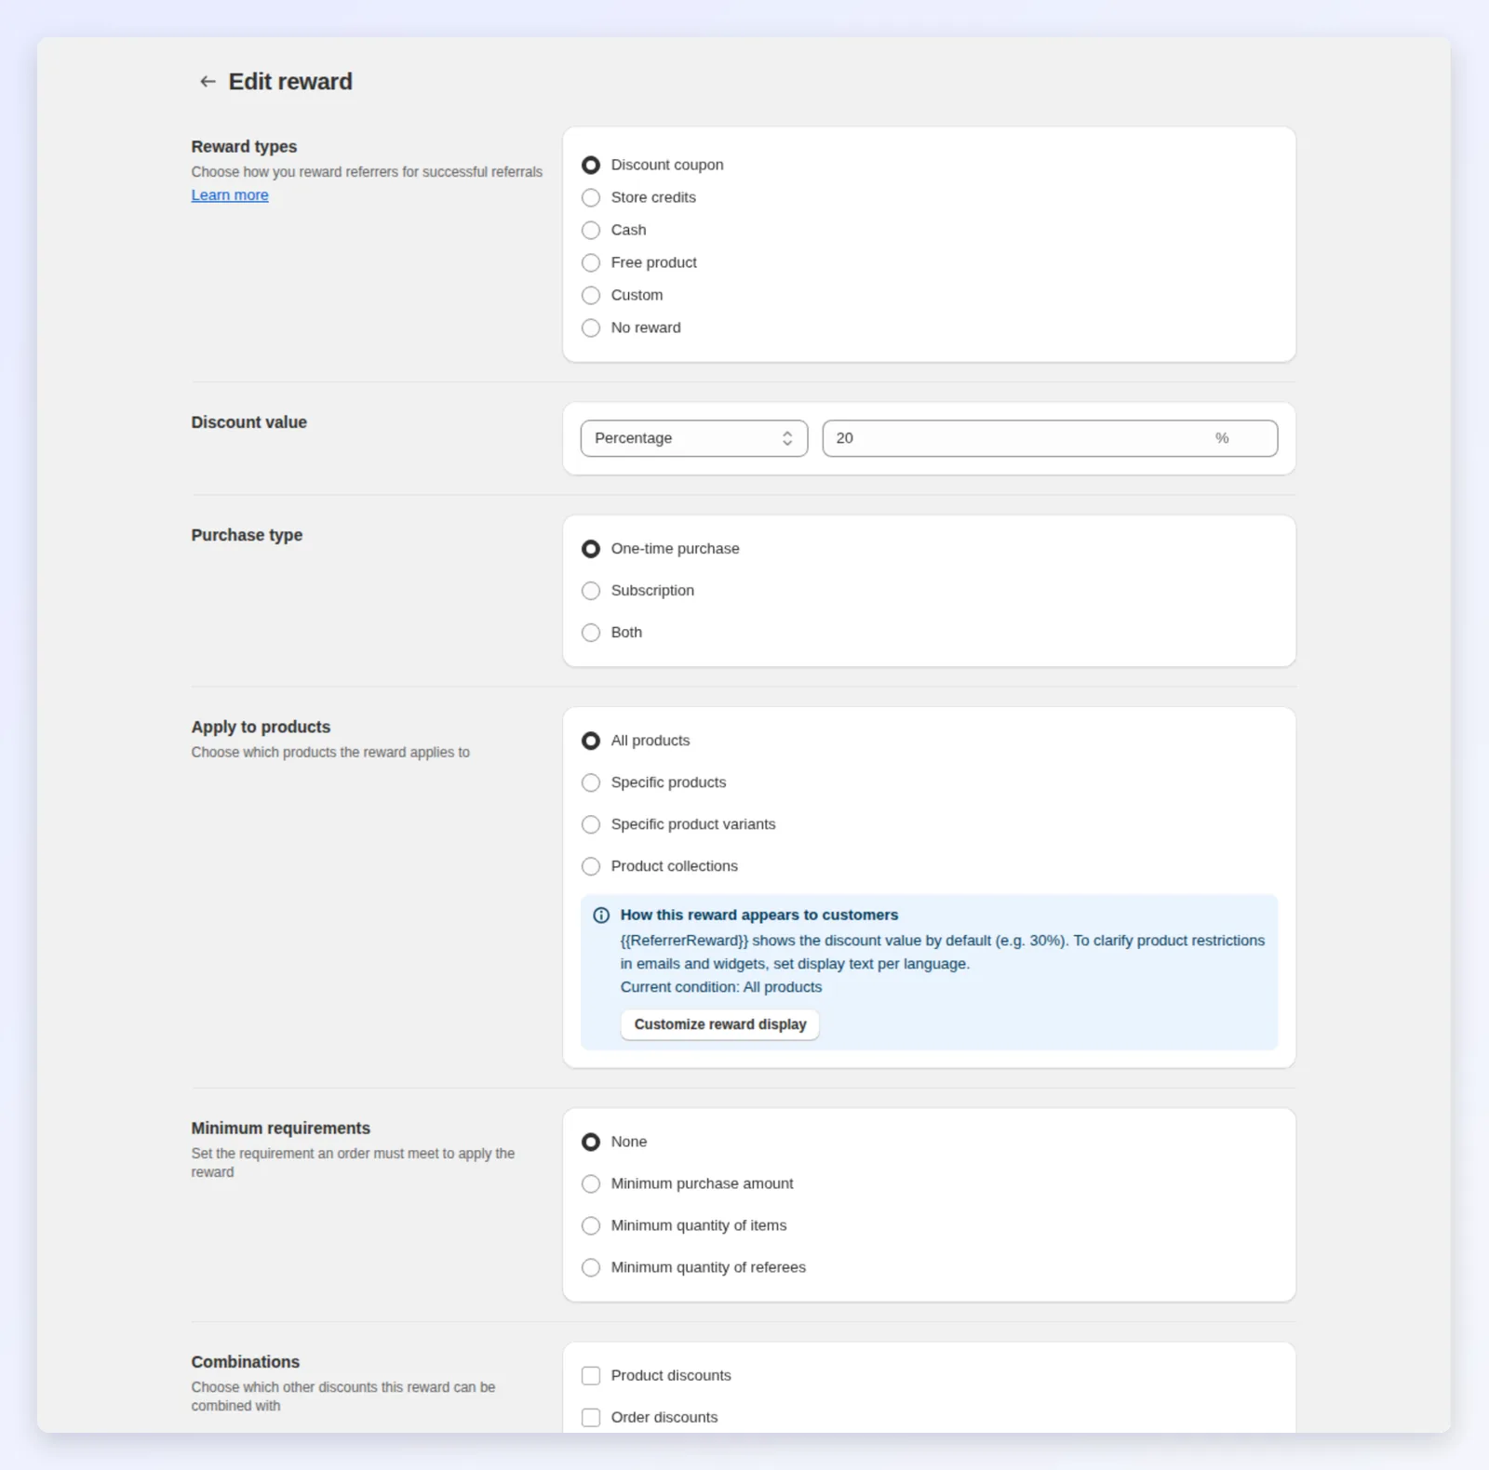The image size is (1489, 1470).
Task: Click the discount value field showing 20
Action: [1050, 438]
